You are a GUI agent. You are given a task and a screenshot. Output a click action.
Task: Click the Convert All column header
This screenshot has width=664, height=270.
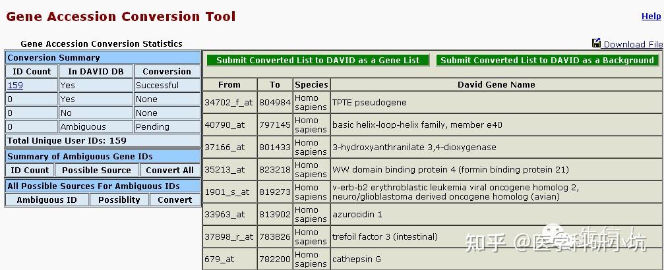pyautogui.click(x=169, y=170)
